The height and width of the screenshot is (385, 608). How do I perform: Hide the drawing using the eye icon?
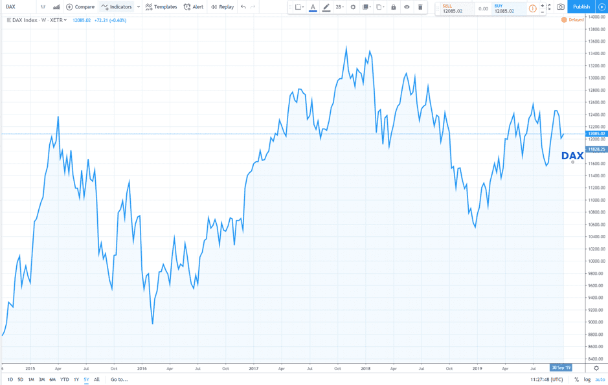coord(407,7)
